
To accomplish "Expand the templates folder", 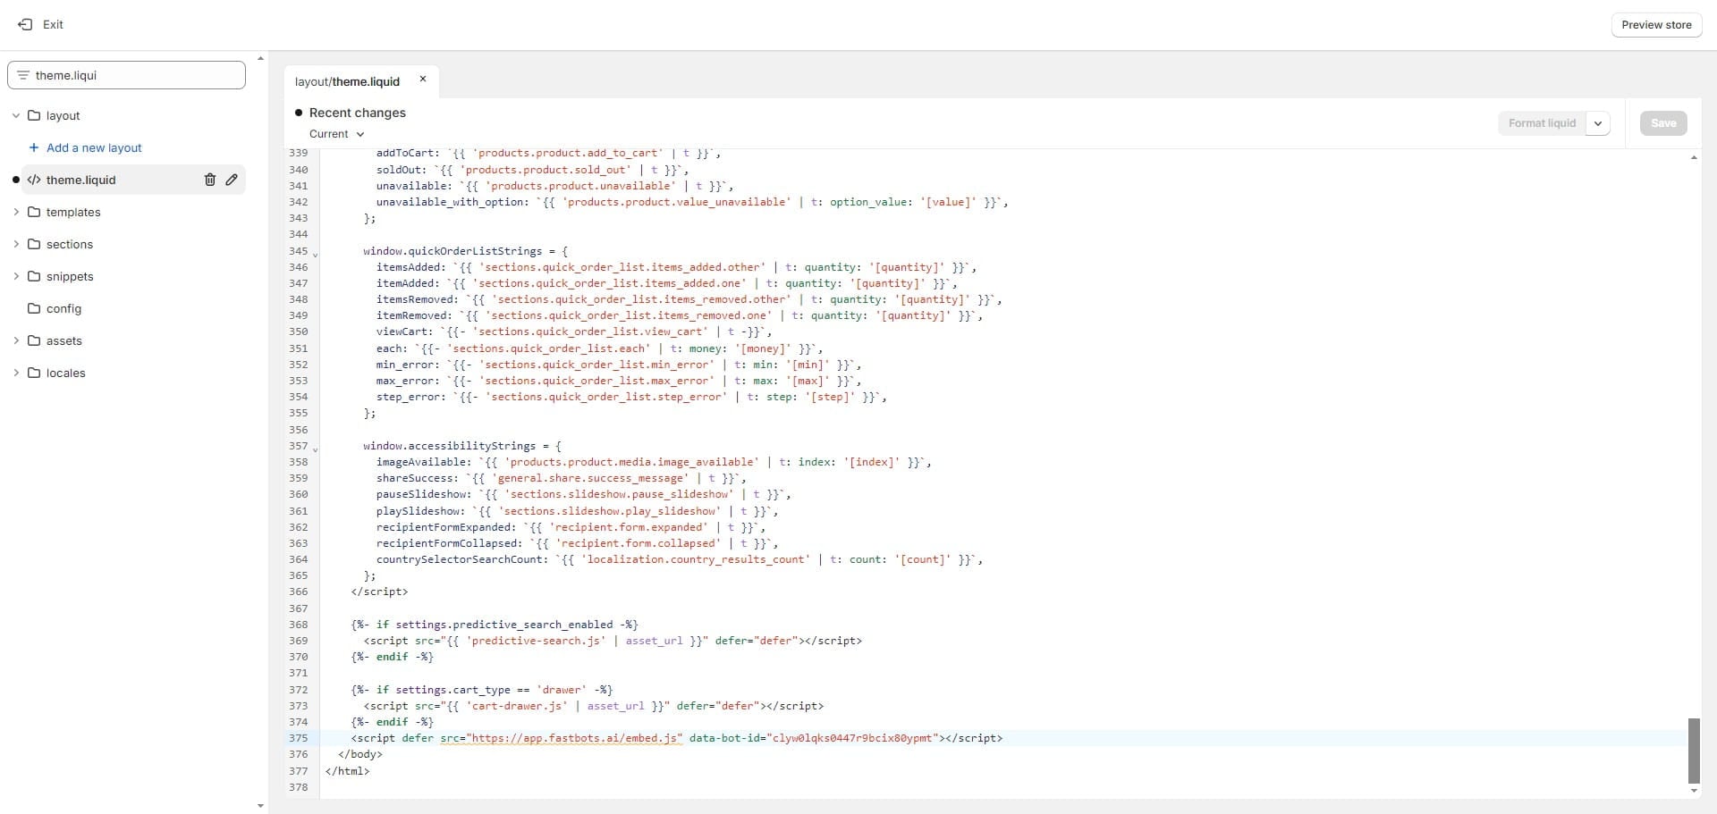I will pos(16,212).
